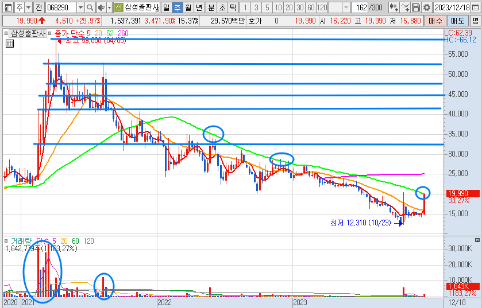
Task: Click the volume value 1,537,391
Action: [x=126, y=21]
